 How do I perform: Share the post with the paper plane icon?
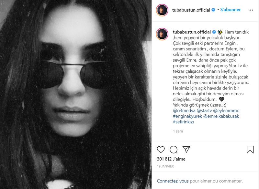tap(186, 149)
